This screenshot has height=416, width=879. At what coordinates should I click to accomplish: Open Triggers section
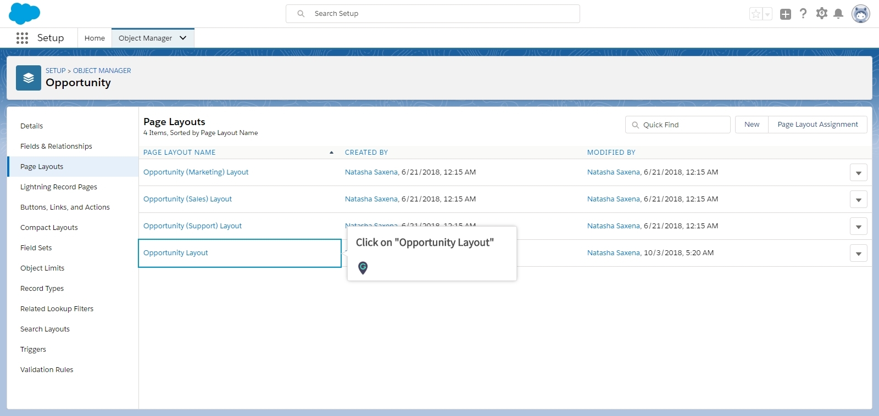(33, 350)
